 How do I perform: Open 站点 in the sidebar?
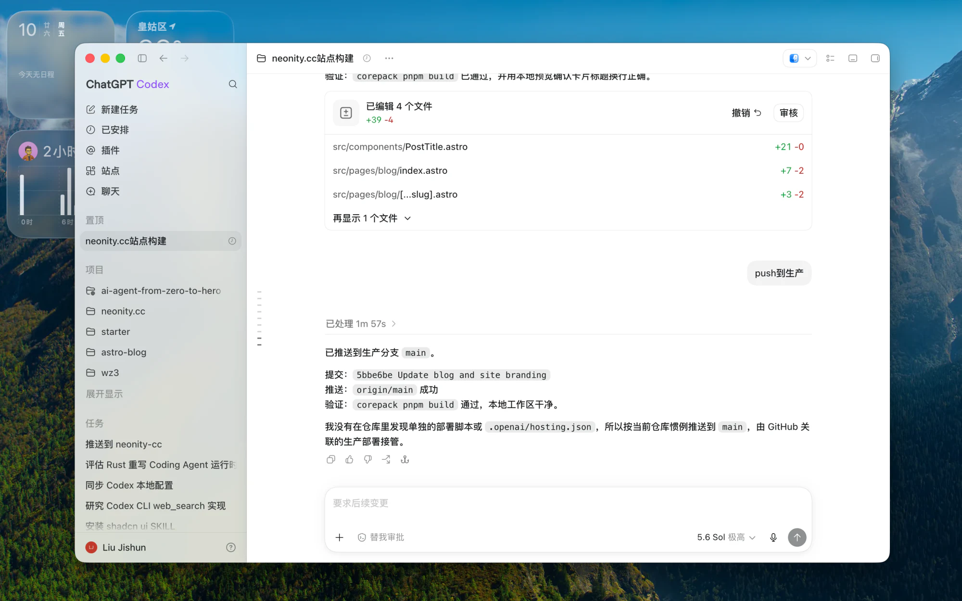pyautogui.click(x=161, y=171)
